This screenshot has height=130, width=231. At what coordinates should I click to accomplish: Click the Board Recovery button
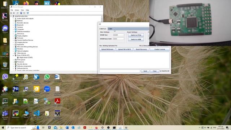141,49
